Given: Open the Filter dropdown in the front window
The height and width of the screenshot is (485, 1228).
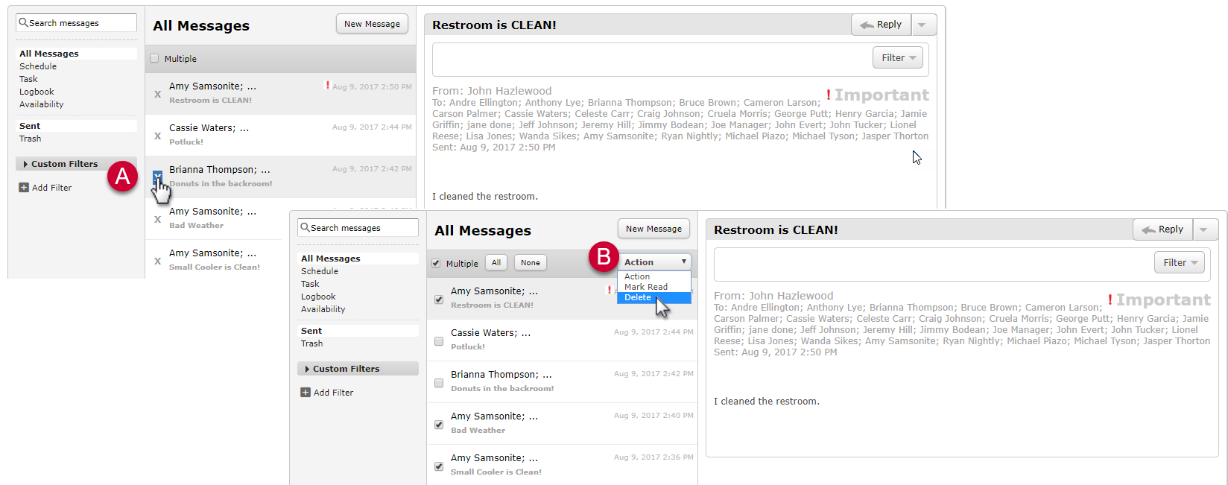Looking at the screenshot, I should 1179,262.
